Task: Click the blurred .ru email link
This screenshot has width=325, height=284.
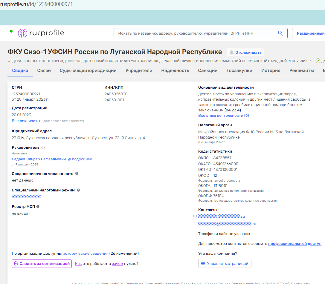Action: coord(227,224)
